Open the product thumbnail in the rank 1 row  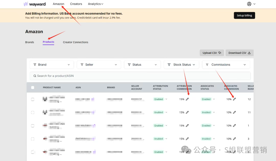point(45,125)
